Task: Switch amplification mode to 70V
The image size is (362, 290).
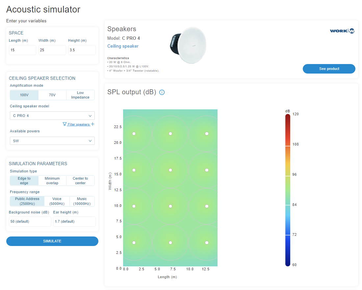Action: point(52,95)
